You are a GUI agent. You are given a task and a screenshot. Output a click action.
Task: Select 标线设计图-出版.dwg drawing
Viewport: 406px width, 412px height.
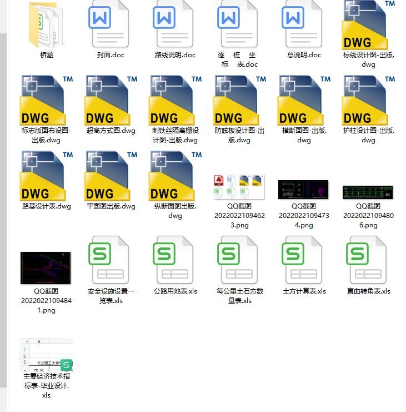click(368, 25)
